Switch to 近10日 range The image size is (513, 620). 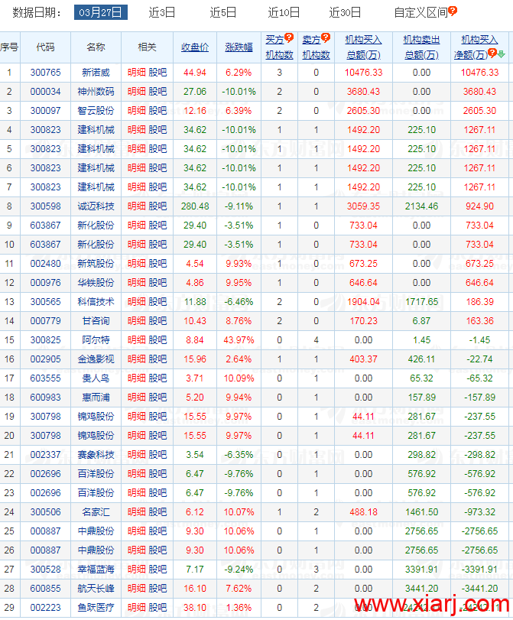click(284, 13)
